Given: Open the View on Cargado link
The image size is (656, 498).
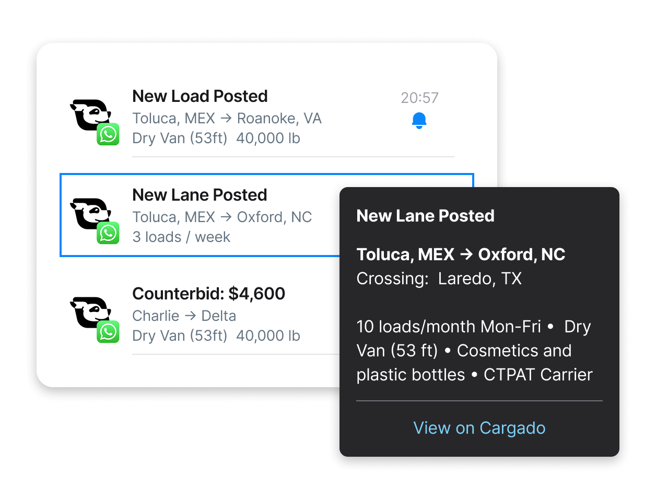Looking at the screenshot, I should click(479, 428).
